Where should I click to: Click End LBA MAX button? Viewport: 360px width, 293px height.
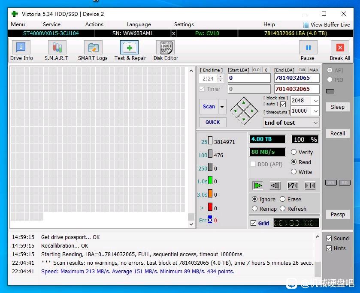tap(314, 70)
